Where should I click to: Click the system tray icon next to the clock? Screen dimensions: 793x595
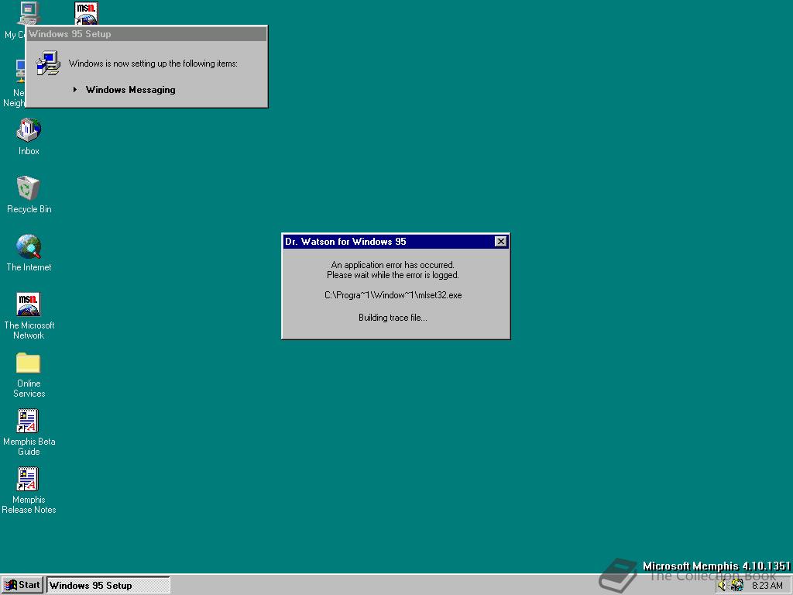tap(737, 586)
